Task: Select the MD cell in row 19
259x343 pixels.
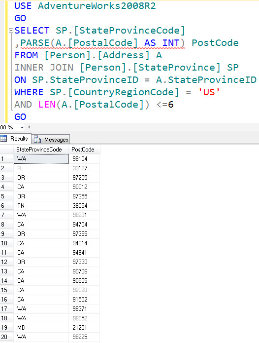Action: (41, 328)
